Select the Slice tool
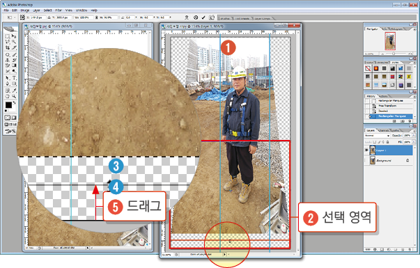The image size is (420, 268). click(x=14, y=47)
